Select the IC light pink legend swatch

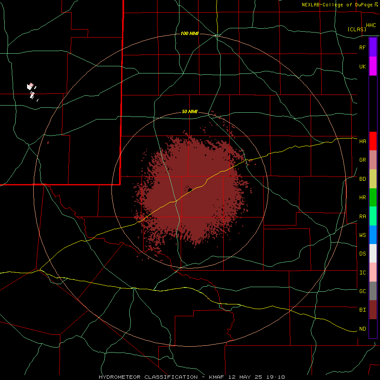point(373,272)
